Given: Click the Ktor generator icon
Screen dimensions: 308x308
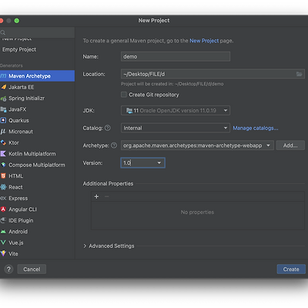Looking at the screenshot, I should 3,142.
